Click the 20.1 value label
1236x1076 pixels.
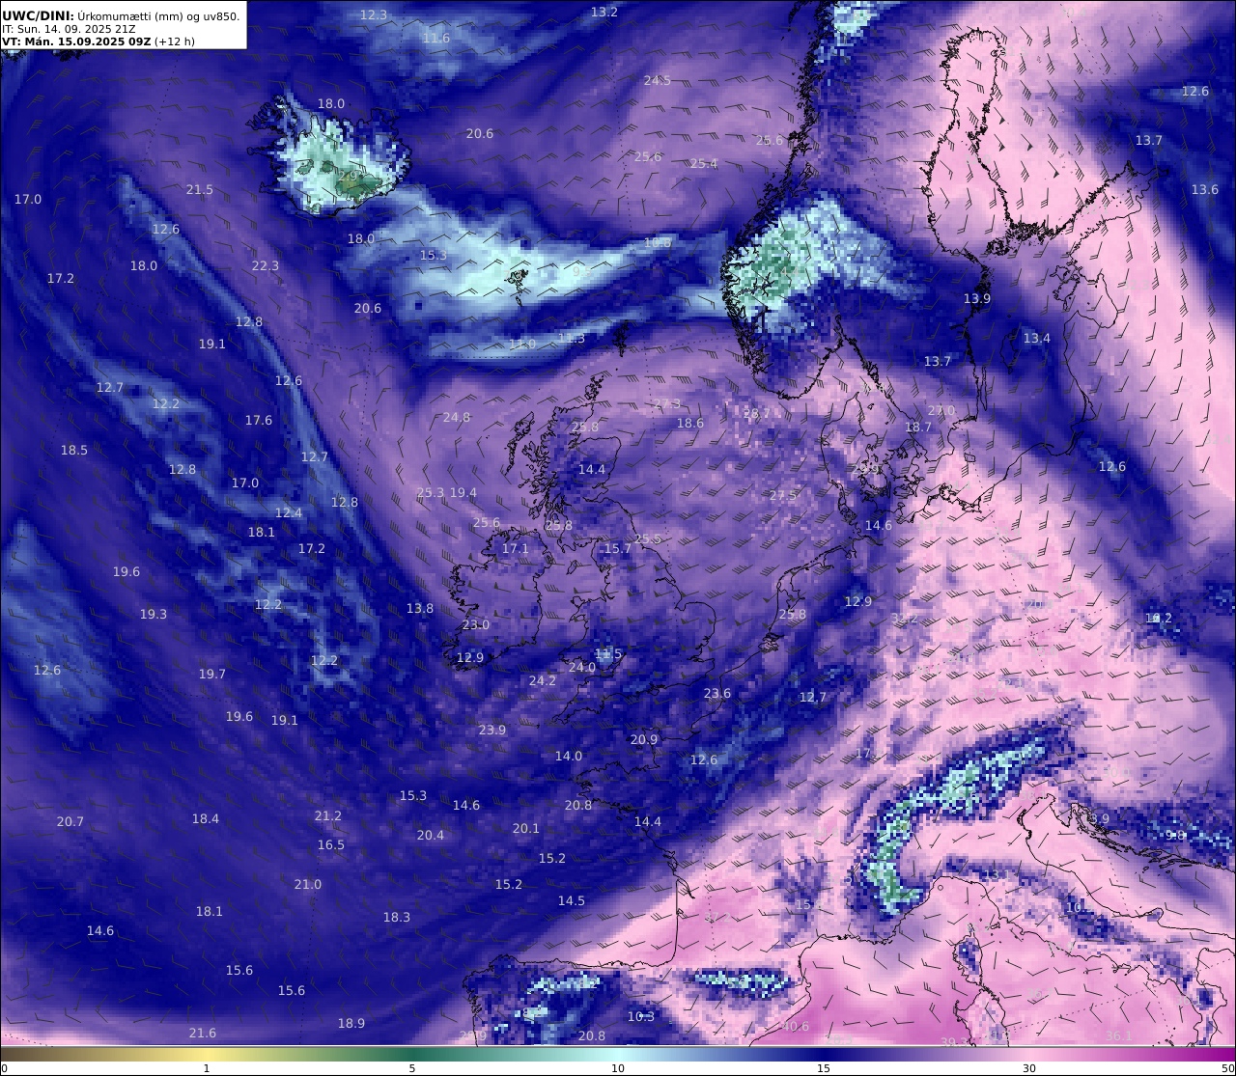click(x=526, y=828)
